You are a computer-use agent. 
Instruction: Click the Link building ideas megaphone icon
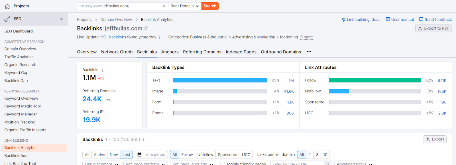click(x=344, y=19)
